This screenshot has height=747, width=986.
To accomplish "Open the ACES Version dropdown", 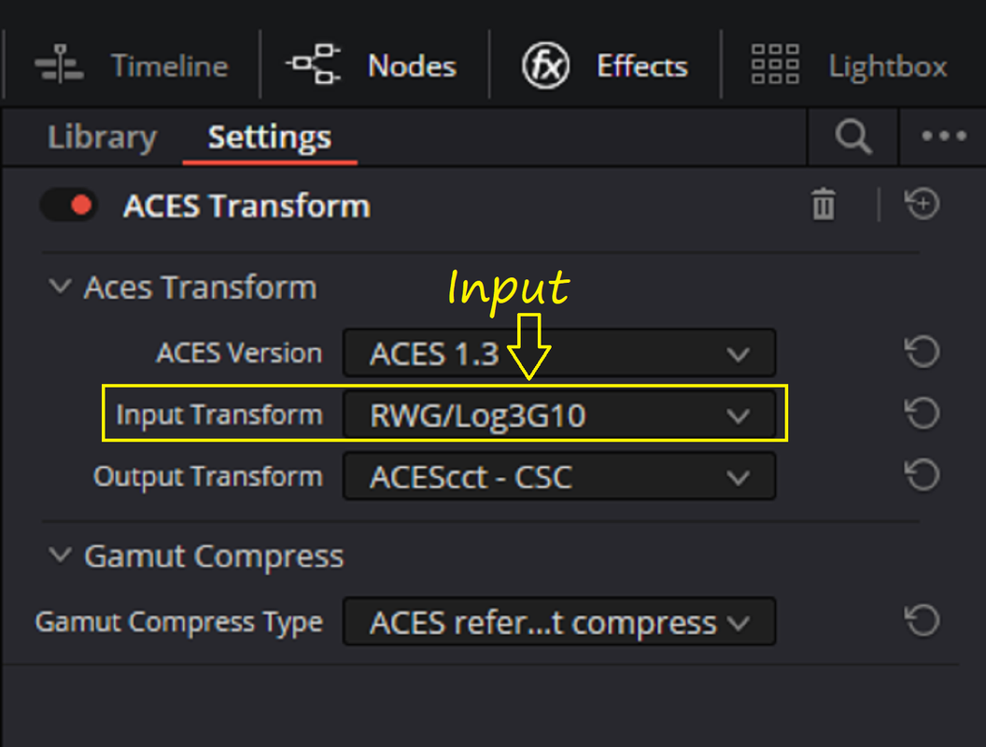I will [559, 353].
